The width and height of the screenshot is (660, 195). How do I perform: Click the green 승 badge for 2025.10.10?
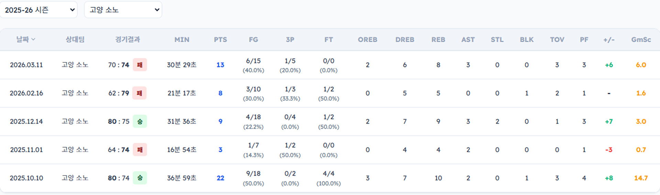(140, 178)
